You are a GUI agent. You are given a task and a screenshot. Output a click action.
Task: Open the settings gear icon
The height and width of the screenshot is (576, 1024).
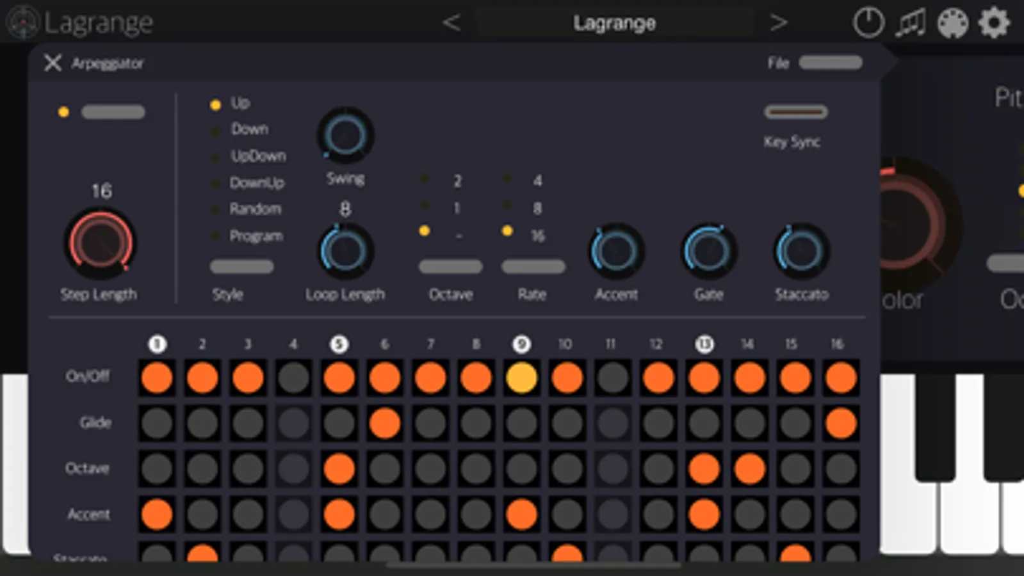point(994,23)
